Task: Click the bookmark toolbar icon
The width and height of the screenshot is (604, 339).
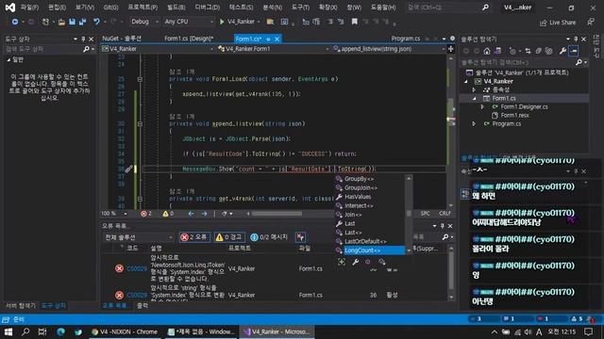Action: pos(354,22)
